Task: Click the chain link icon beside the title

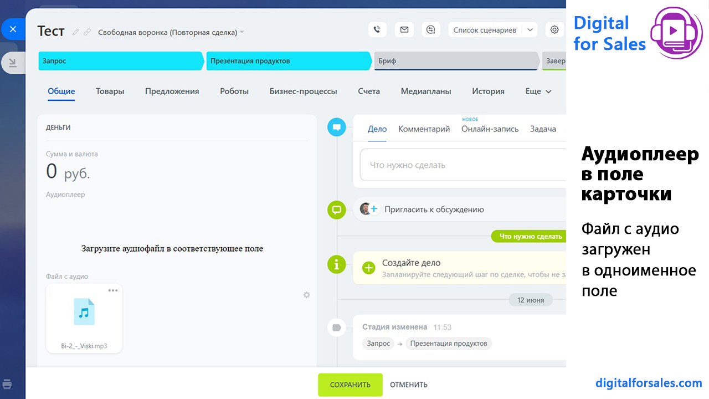Action: tap(87, 32)
